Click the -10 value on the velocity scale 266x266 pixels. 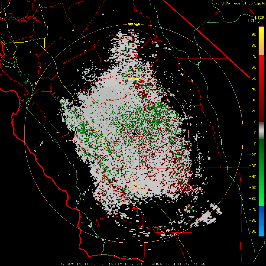[253, 144]
